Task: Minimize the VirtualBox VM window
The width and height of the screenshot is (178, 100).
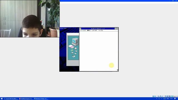Action: [170, 1]
